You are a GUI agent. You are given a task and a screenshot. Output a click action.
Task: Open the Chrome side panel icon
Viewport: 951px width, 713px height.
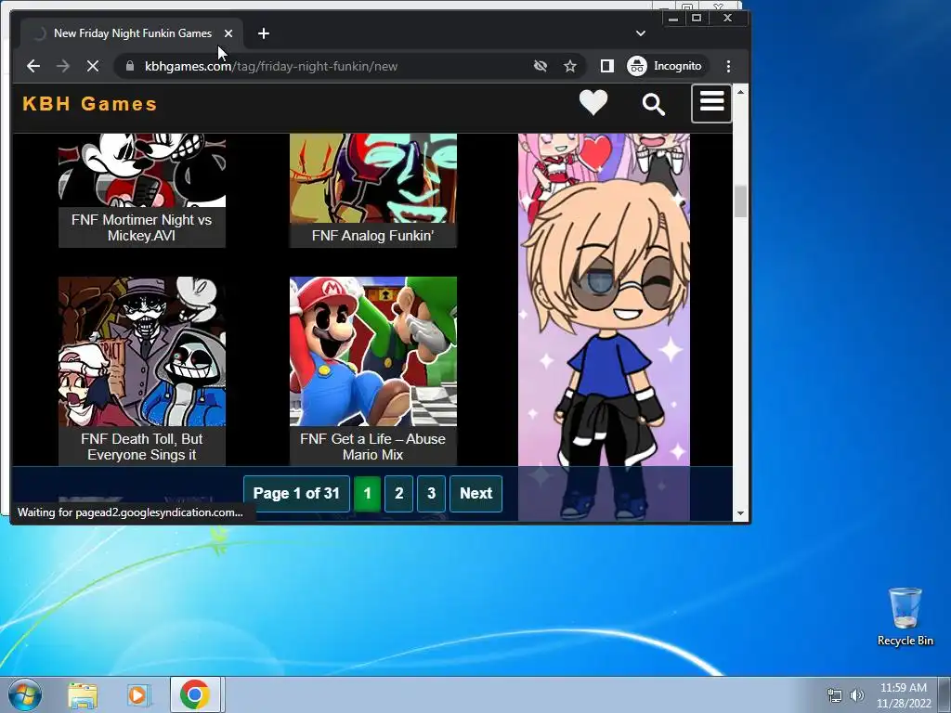[x=606, y=66]
